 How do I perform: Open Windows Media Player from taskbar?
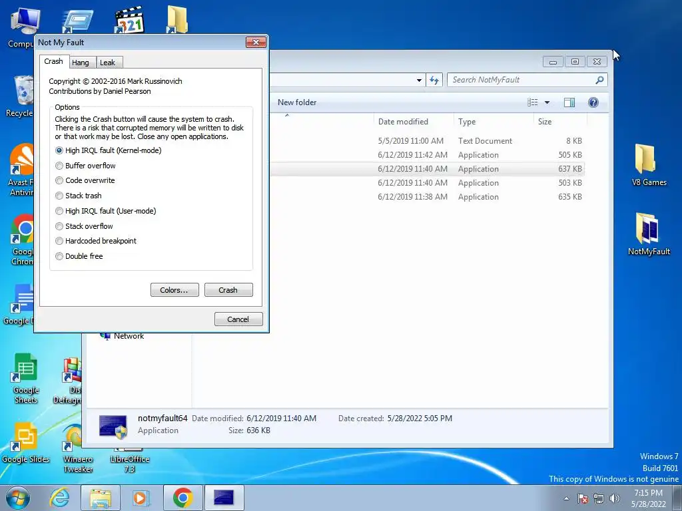pos(141,498)
